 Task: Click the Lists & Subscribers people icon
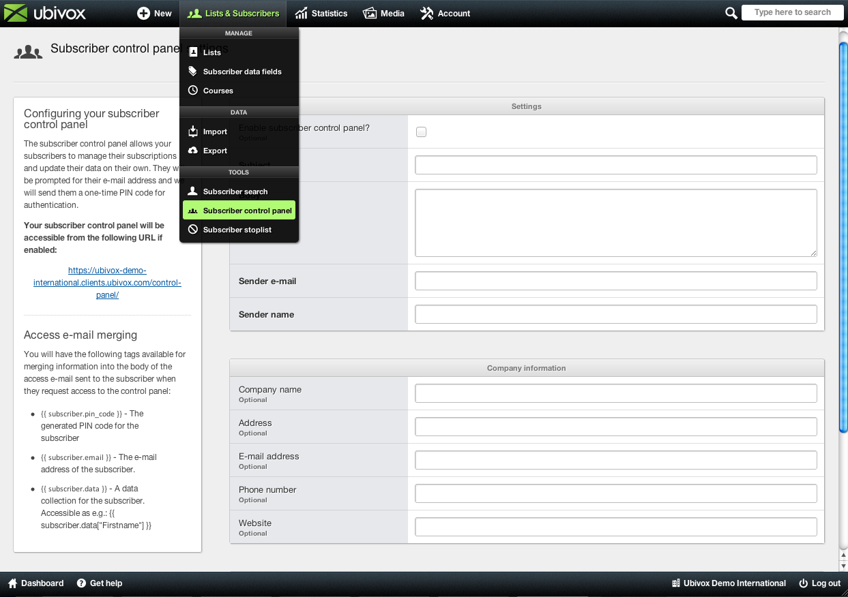[x=194, y=13]
